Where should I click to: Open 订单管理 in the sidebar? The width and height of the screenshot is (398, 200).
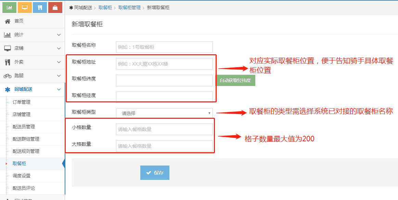point(22,102)
